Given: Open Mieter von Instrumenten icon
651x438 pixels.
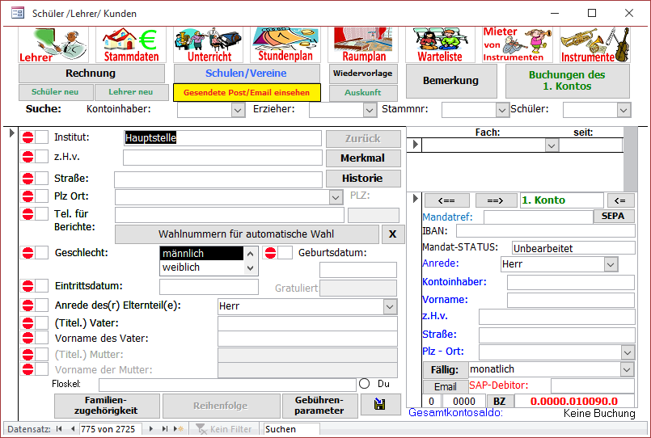Looking at the screenshot, I should [517, 44].
